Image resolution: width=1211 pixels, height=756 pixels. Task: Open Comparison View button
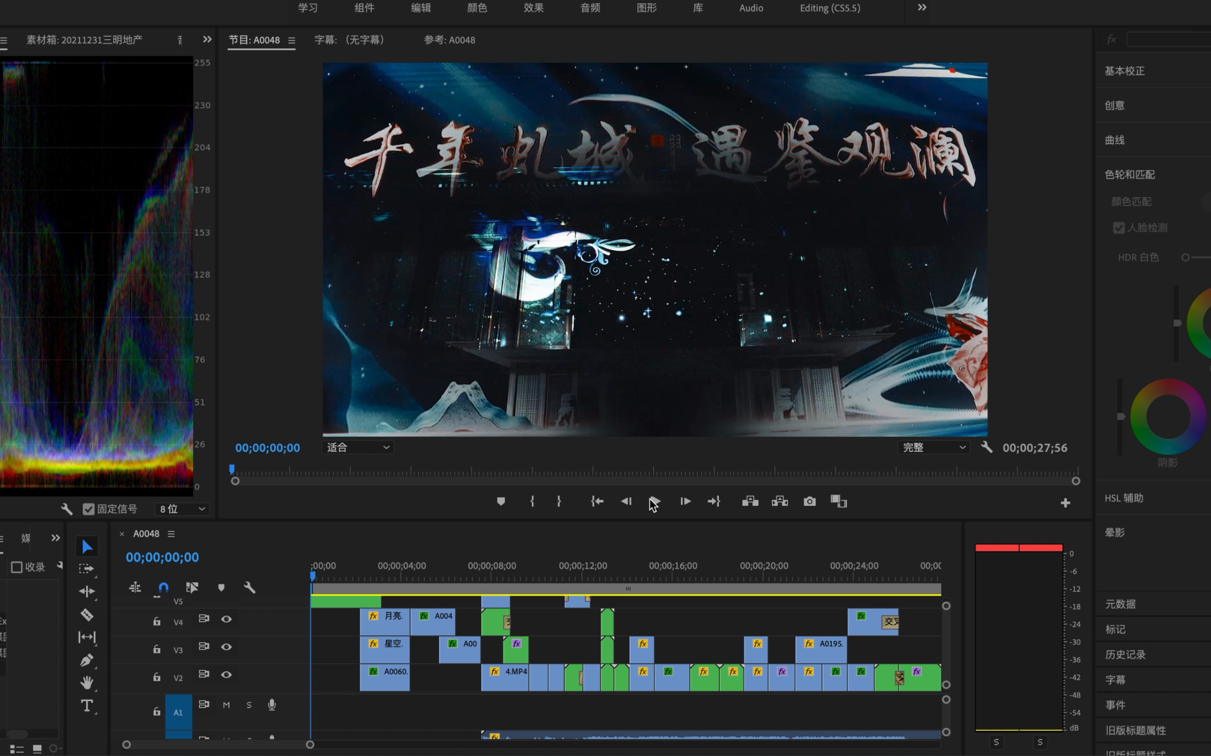pyautogui.click(x=839, y=501)
